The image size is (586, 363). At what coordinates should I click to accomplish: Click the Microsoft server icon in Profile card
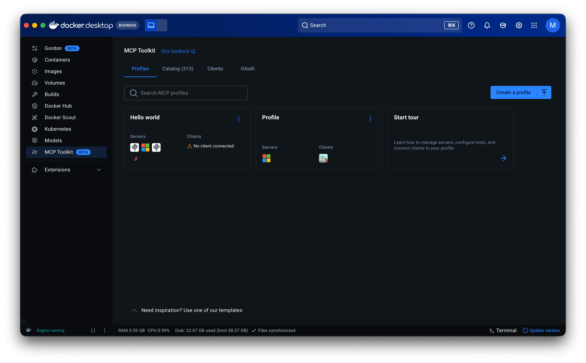(x=266, y=158)
